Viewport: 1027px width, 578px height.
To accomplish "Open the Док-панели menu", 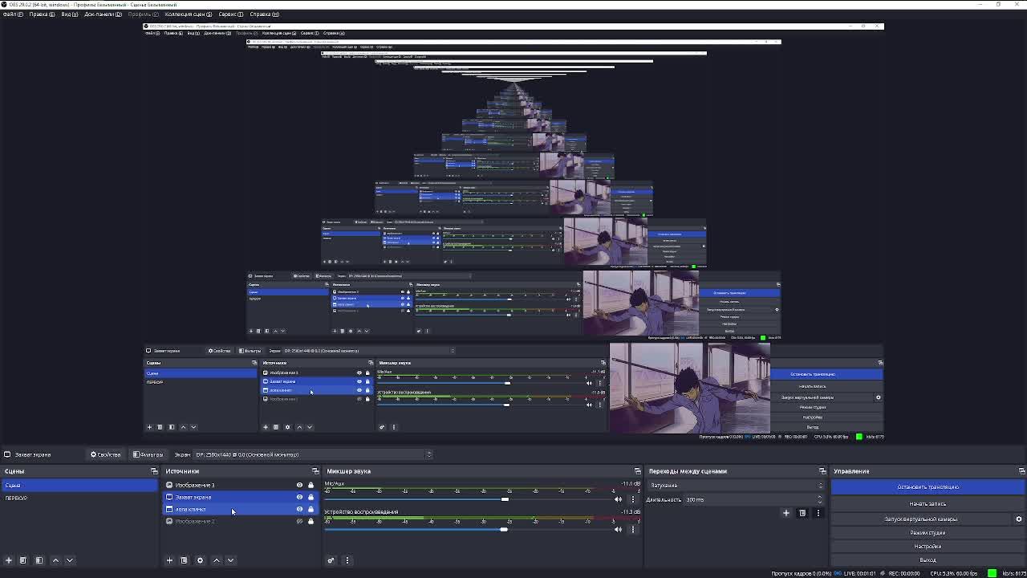I will (103, 14).
